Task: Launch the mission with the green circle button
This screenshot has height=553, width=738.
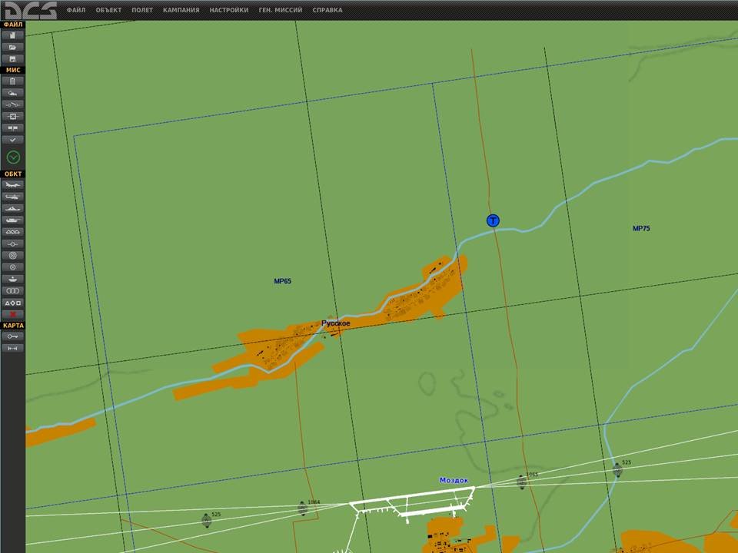Action: tap(13, 157)
